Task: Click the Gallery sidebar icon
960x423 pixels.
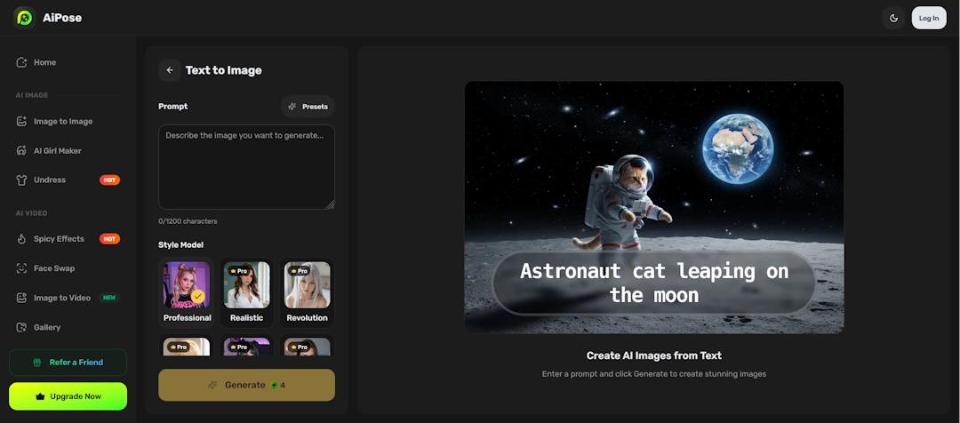Action: 21,327
